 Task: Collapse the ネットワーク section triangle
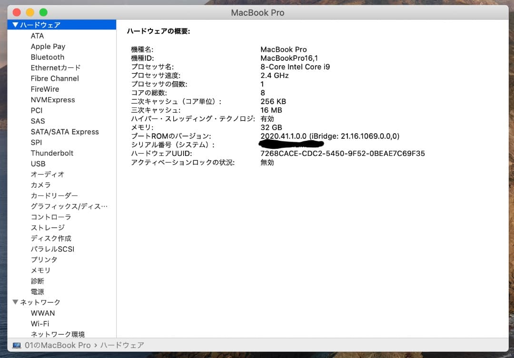click(16, 302)
